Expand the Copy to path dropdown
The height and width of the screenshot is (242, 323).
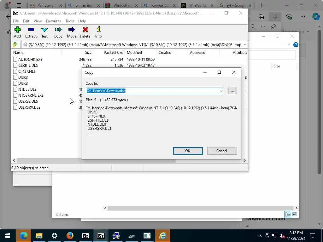pyautogui.click(x=221, y=91)
